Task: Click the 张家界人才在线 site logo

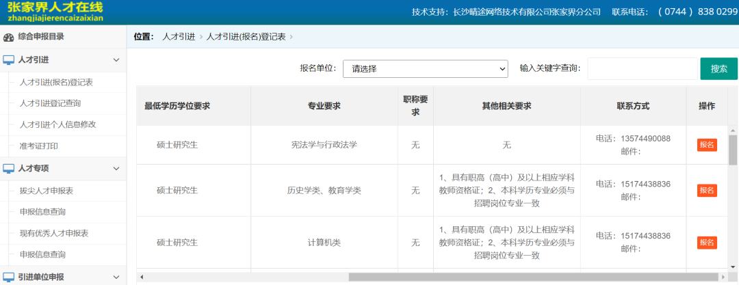Action: coord(55,12)
